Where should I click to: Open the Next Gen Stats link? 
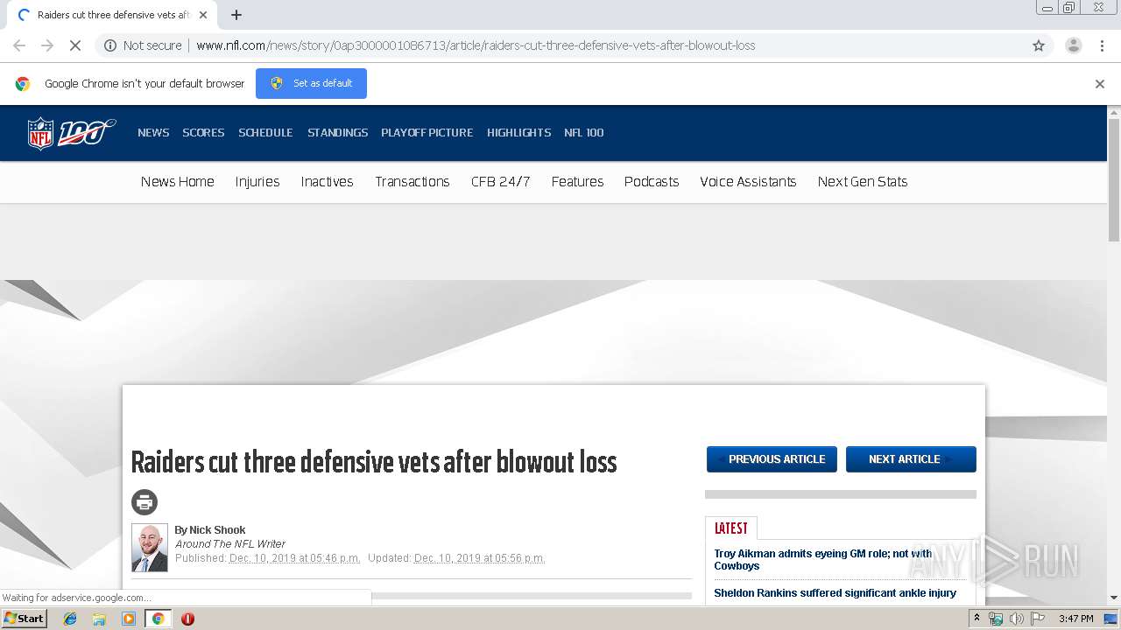point(863,182)
